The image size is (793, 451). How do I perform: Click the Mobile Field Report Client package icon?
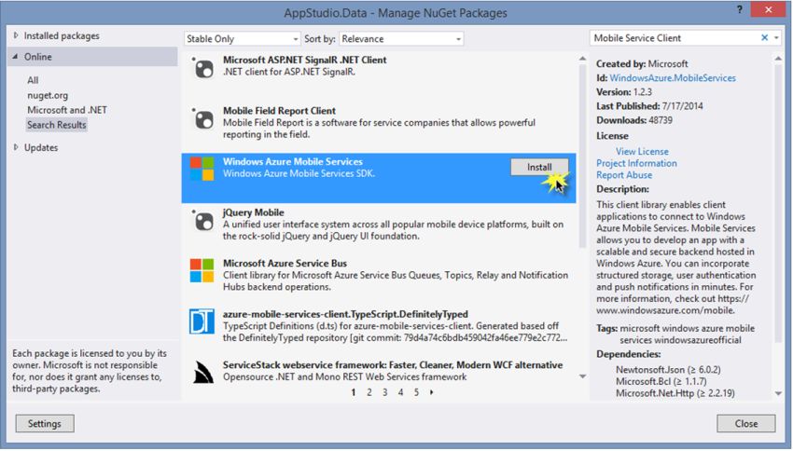[203, 119]
